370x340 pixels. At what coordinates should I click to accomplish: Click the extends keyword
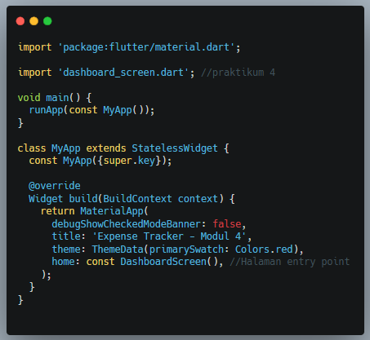point(106,148)
